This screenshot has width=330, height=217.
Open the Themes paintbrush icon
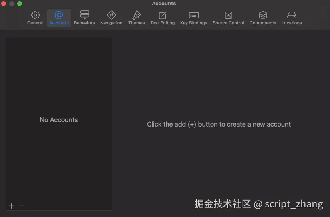(136, 15)
